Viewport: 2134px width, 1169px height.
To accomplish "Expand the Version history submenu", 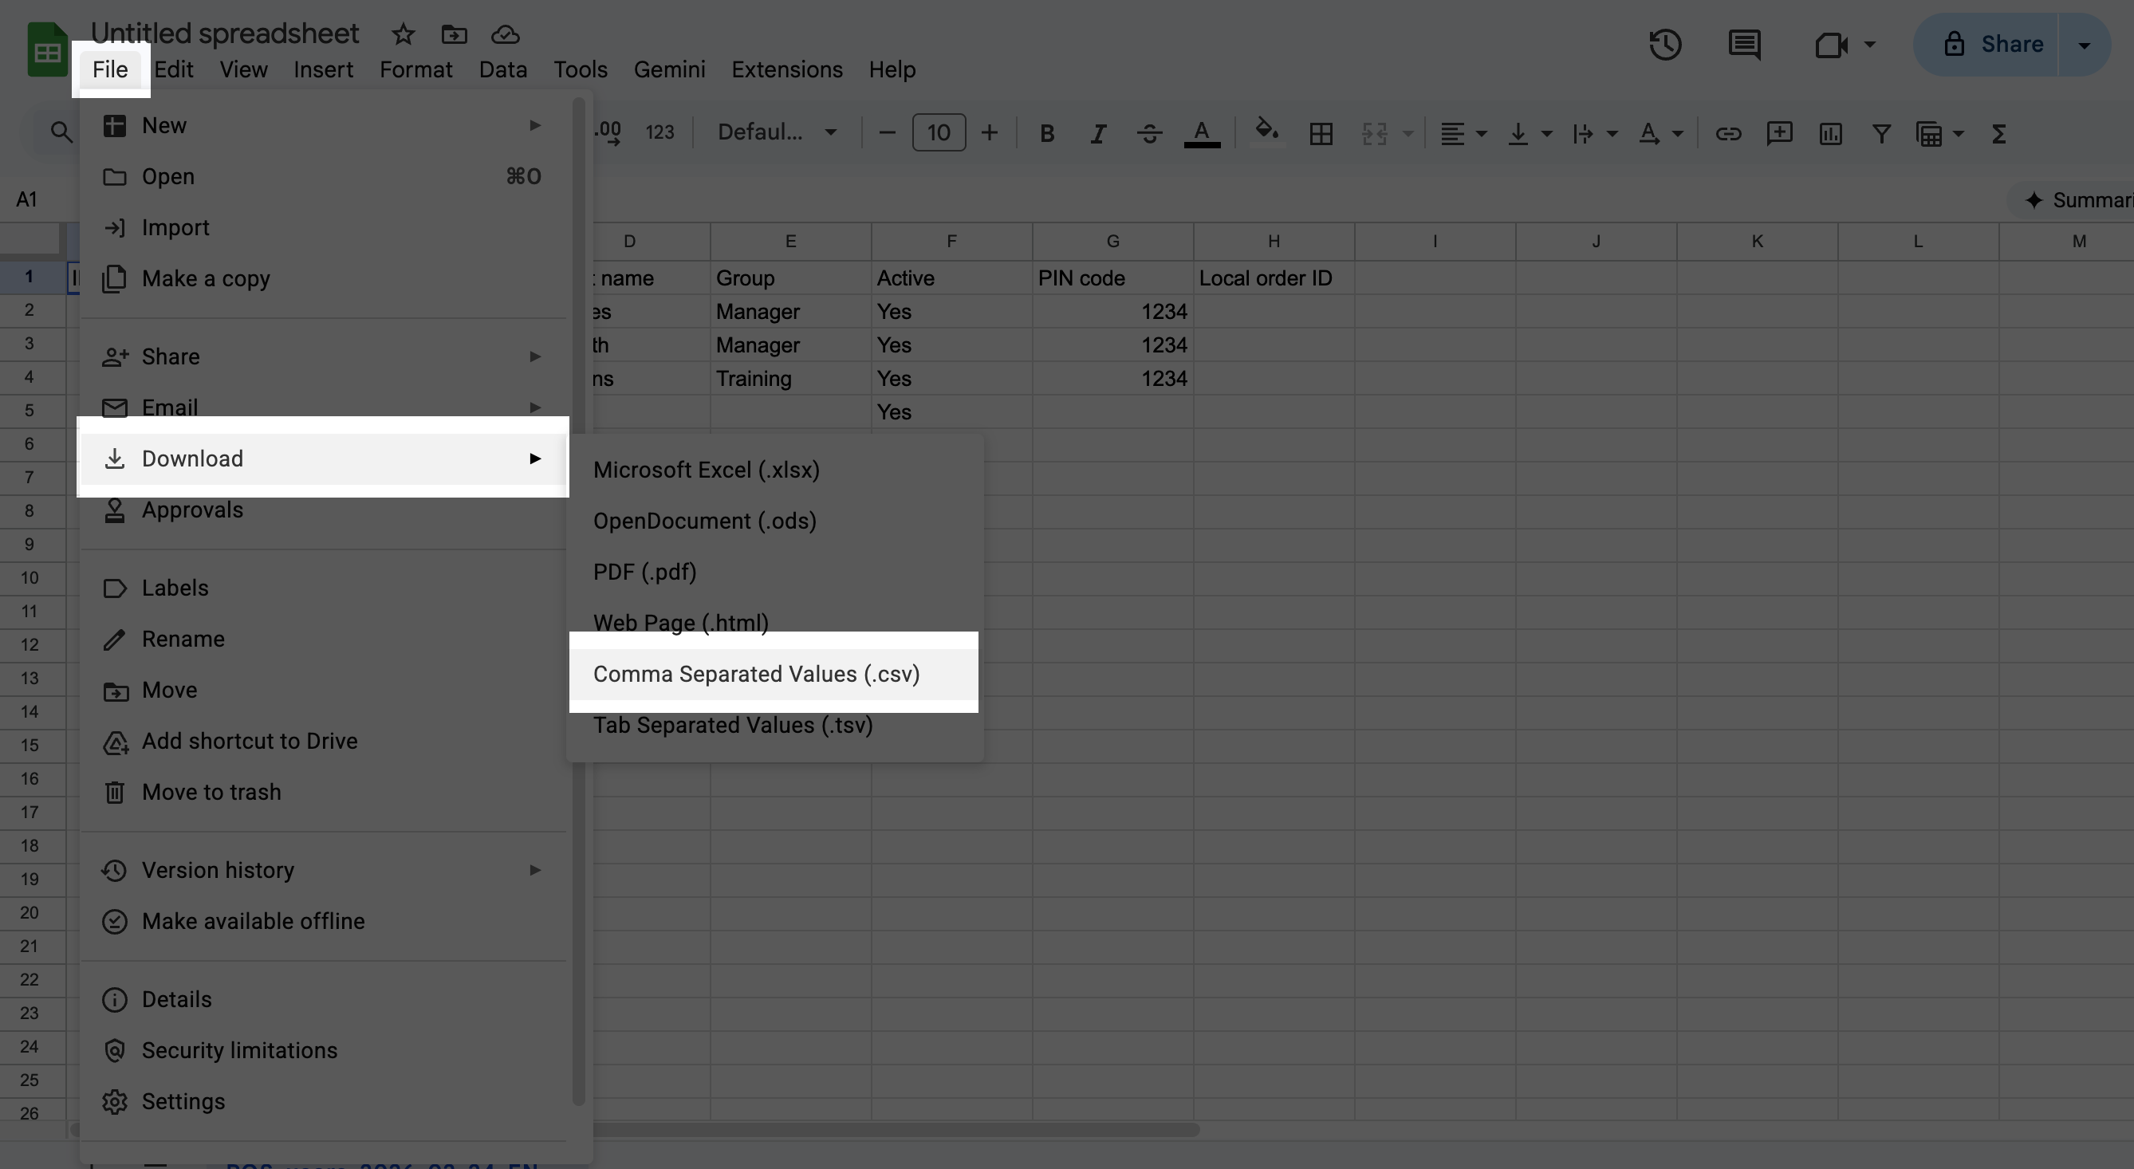I will click(x=323, y=871).
